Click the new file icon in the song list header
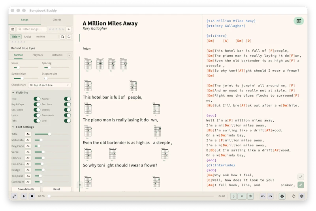 coord(62,37)
